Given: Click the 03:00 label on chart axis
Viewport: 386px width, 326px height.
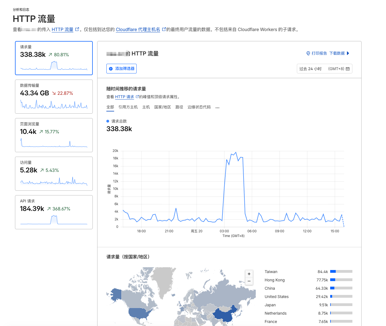Looking at the screenshot, I should point(224,231).
